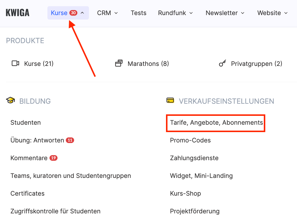Click the graduation cap Bildung icon
The image size is (297, 224).
[10, 101]
